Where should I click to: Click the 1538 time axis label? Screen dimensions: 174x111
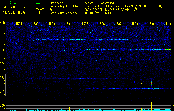point(135,24)
